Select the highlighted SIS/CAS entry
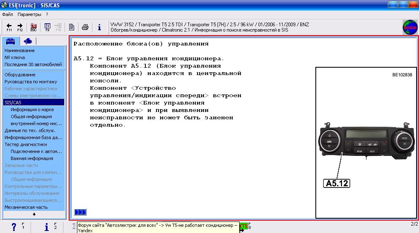The width and height of the screenshot is (419, 233). (34, 103)
